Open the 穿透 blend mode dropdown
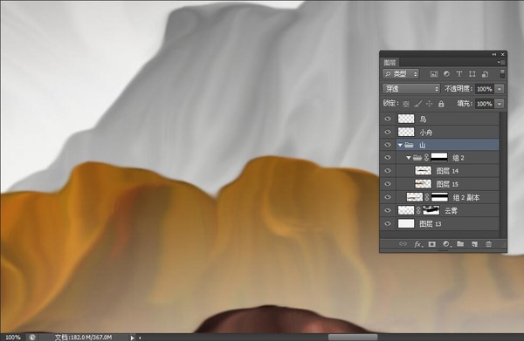 [411, 89]
